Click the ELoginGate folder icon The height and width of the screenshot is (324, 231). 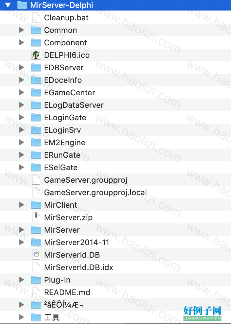pos(36,117)
